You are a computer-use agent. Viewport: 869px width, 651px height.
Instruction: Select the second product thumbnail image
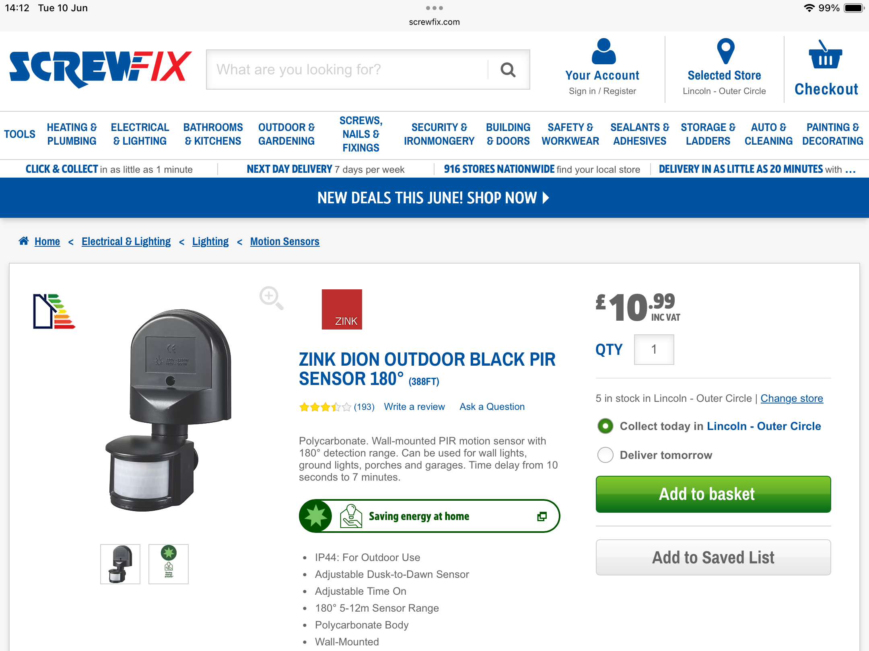pyautogui.click(x=169, y=564)
